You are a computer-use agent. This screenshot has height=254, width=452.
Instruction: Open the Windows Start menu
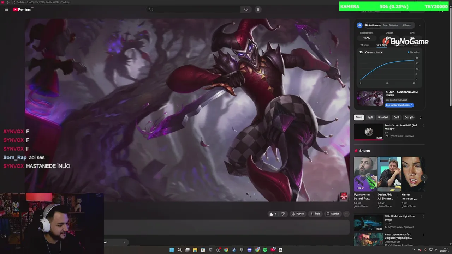pos(172,250)
